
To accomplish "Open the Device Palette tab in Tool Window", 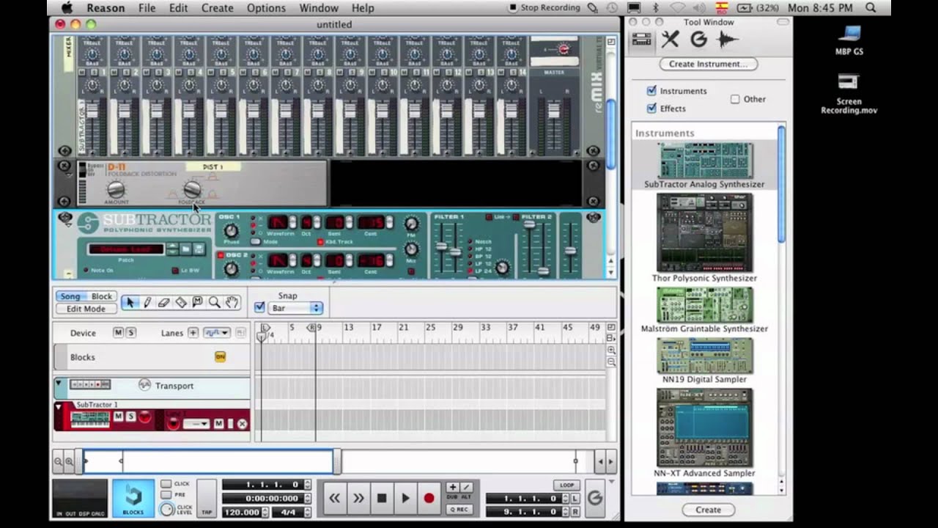I will click(641, 40).
